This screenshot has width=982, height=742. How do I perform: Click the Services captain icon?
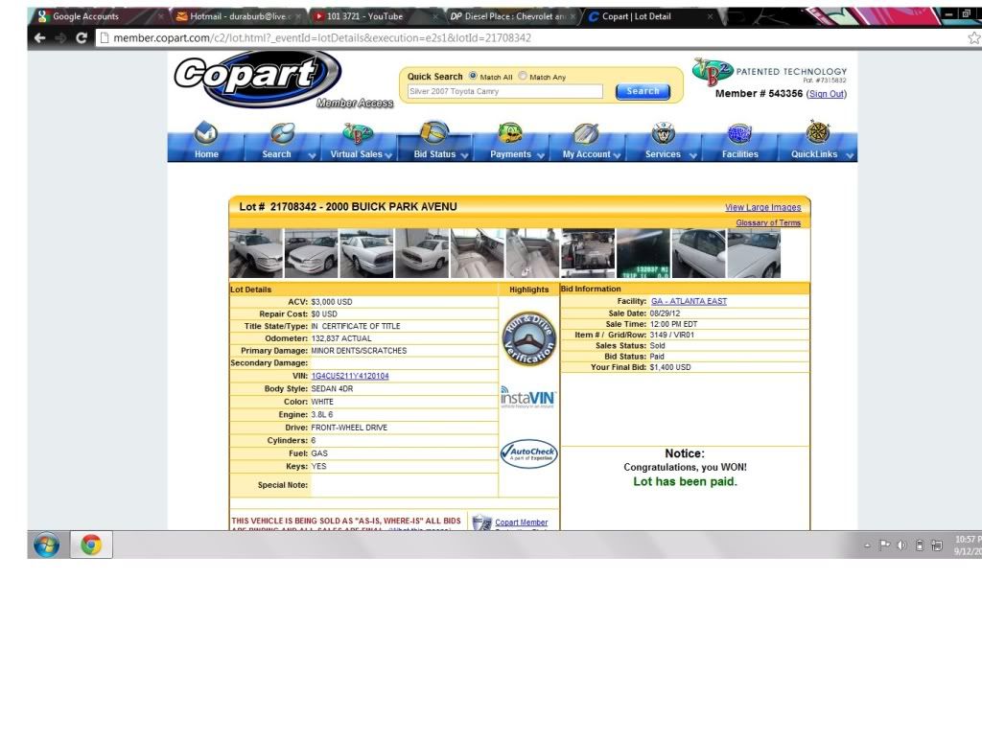pyautogui.click(x=664, y=132)
